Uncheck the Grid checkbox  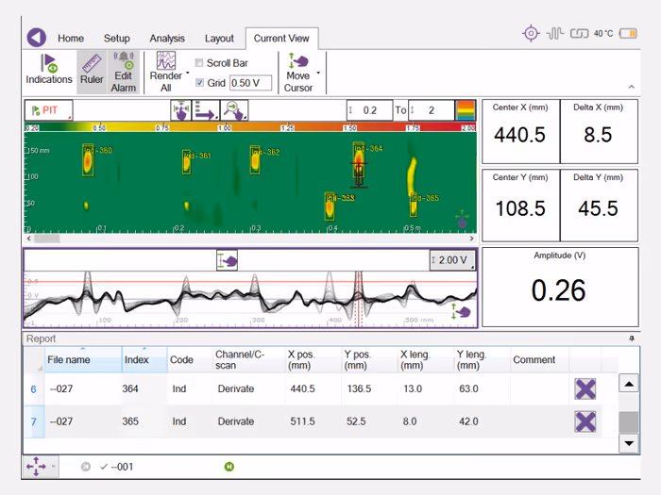tap(200, 83)
